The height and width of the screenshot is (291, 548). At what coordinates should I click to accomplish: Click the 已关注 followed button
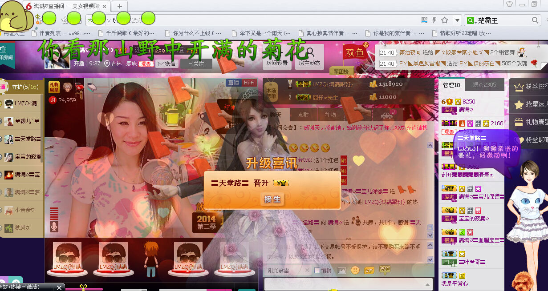196,64
